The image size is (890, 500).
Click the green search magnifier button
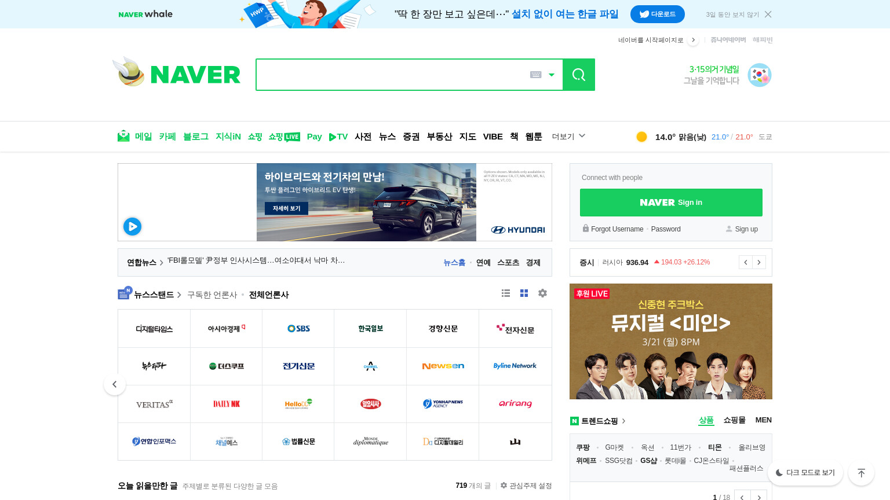(579, 75)
